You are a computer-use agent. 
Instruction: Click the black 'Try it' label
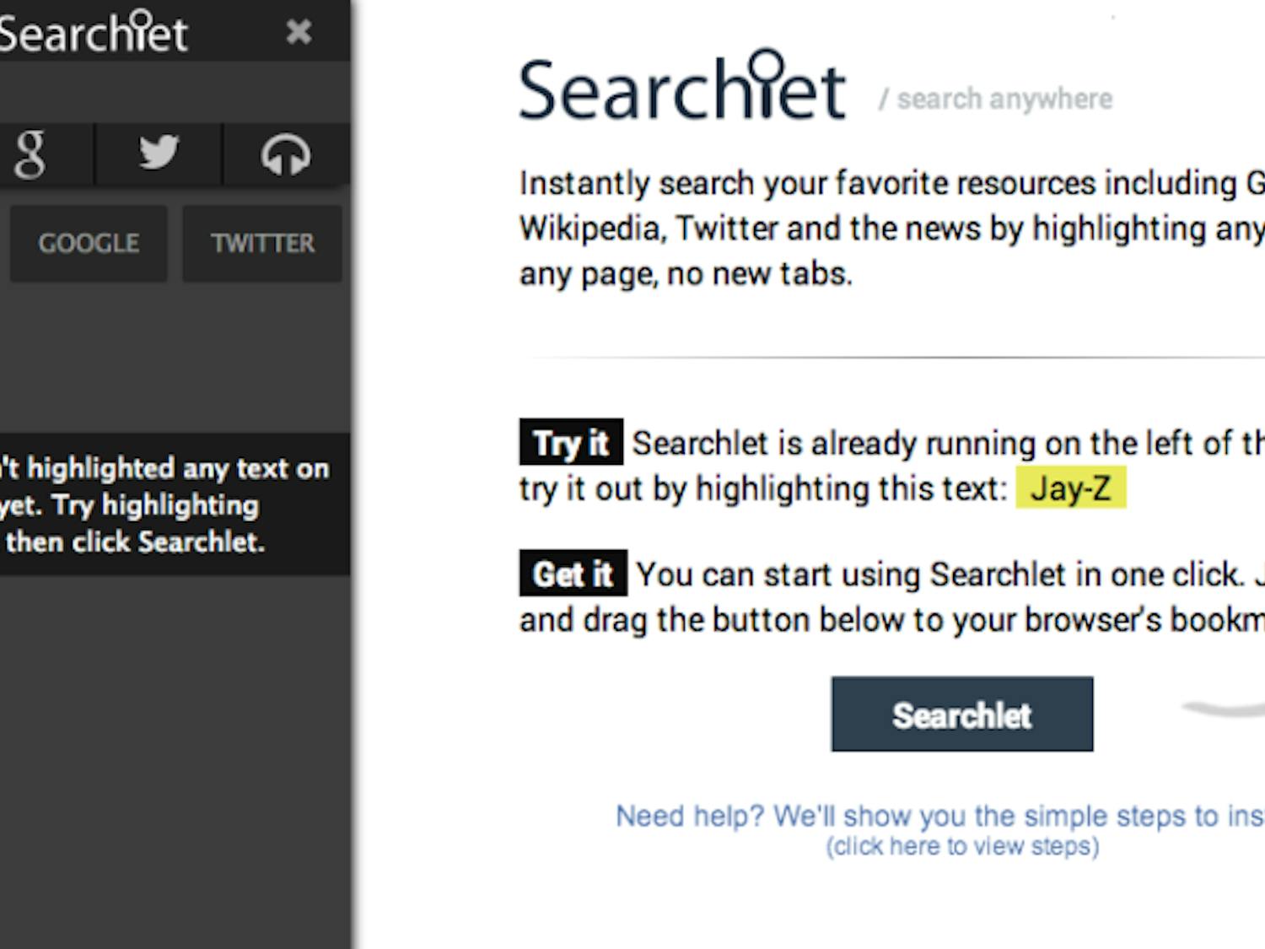pos(571,442)
